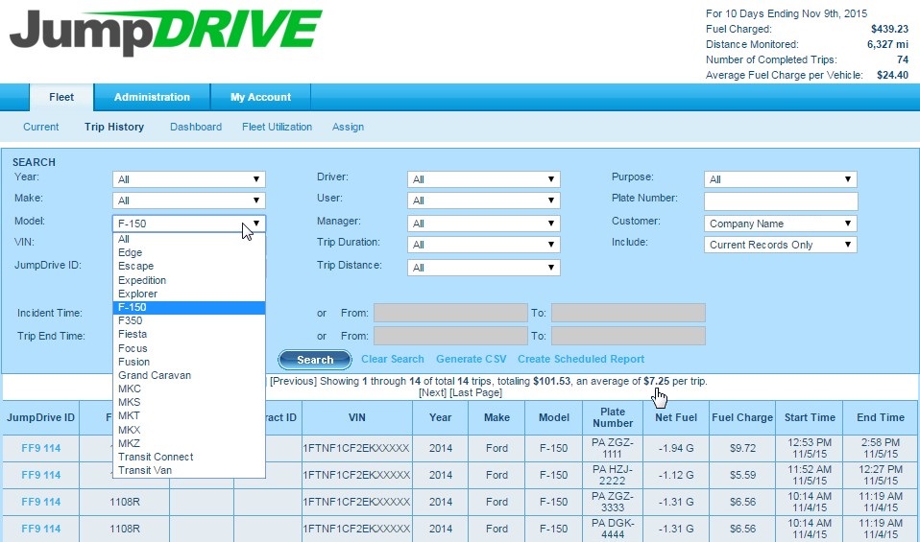
Task: Collapse the Model dropdown showing F-150
Action: (x=189, y=224)
